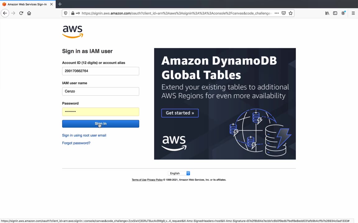This screenshot has width=358, height=223.
Task: Click the Password field
Action: [100, 111]
